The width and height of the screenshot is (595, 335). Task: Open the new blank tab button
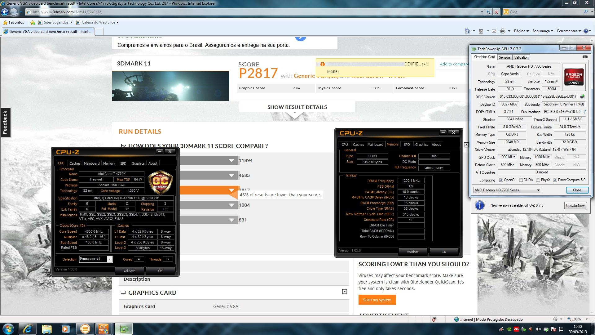coord(99,31)
